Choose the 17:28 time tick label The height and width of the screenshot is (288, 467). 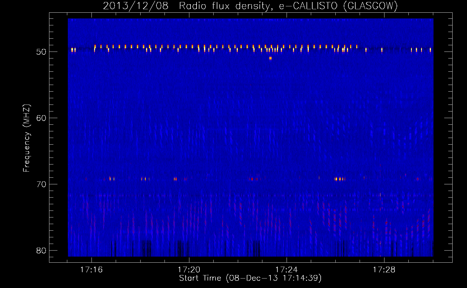coord(384,270)
